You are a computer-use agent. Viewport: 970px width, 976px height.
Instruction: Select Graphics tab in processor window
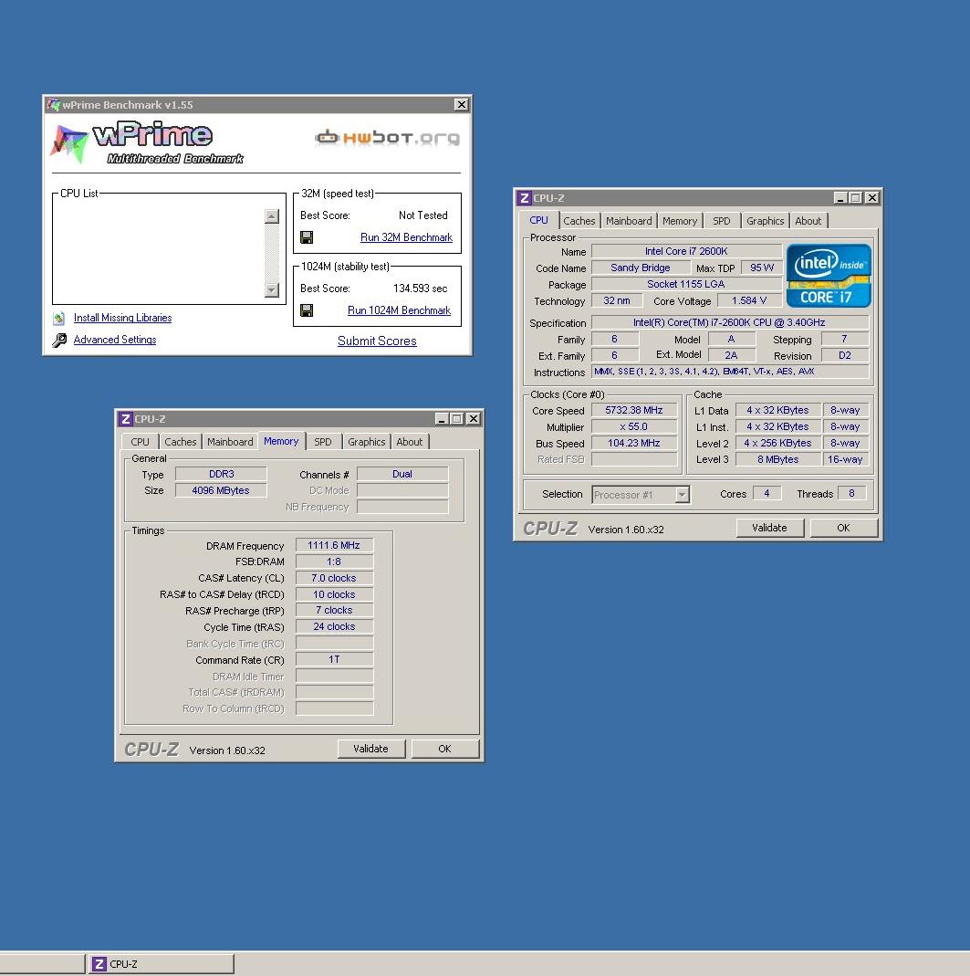(765, 221)
